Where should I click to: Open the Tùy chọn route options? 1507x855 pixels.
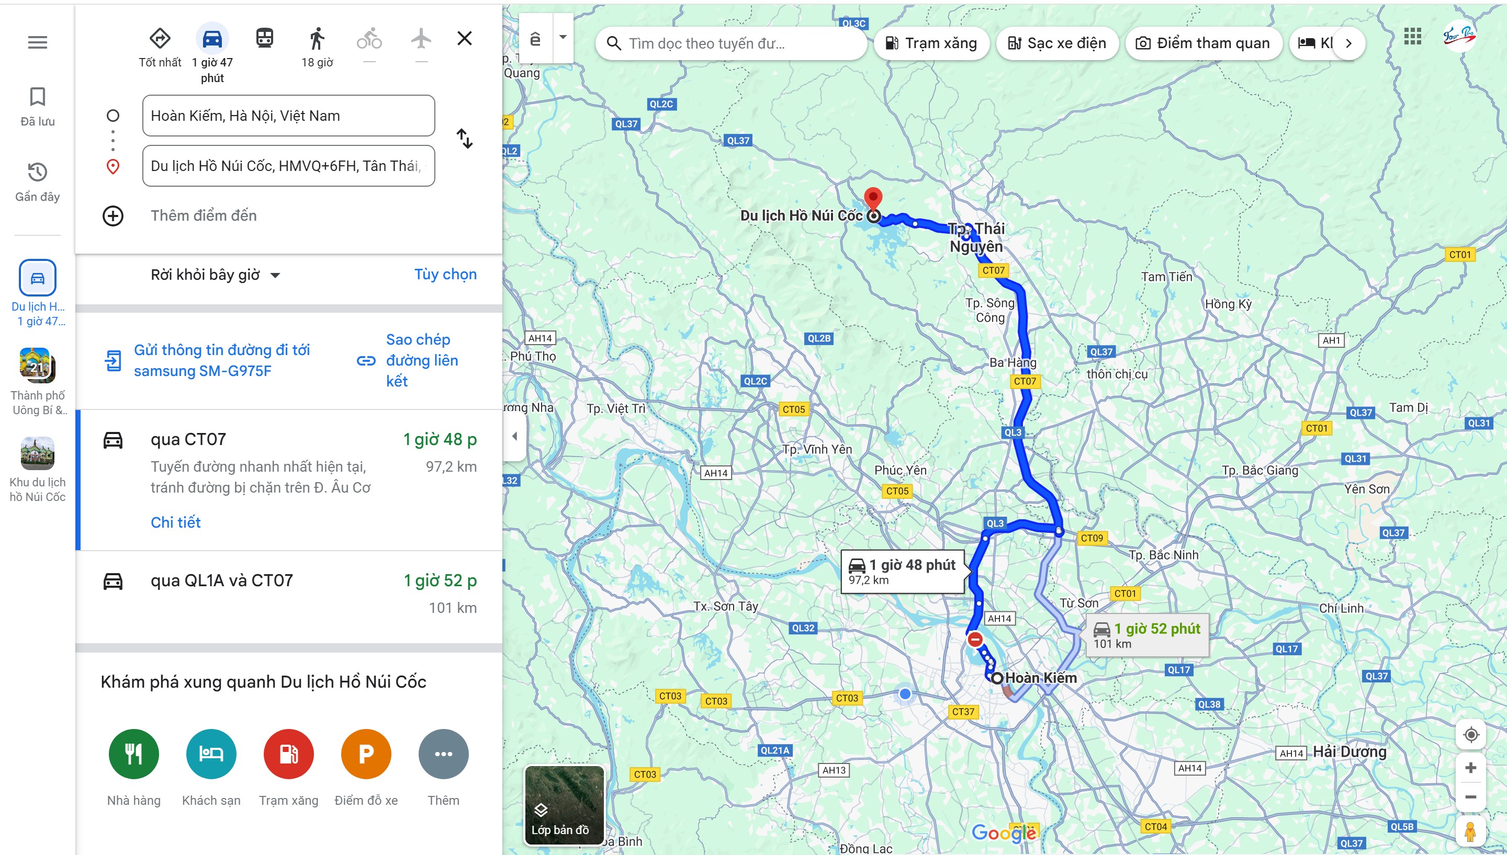coord(445,274)
